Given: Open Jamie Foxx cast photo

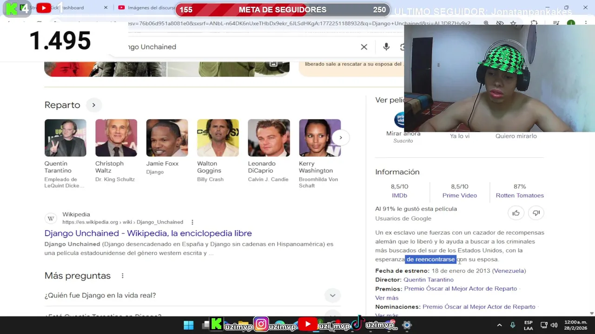Looking at the screenshot, I should pyautogui.click(x=167, y=138).
